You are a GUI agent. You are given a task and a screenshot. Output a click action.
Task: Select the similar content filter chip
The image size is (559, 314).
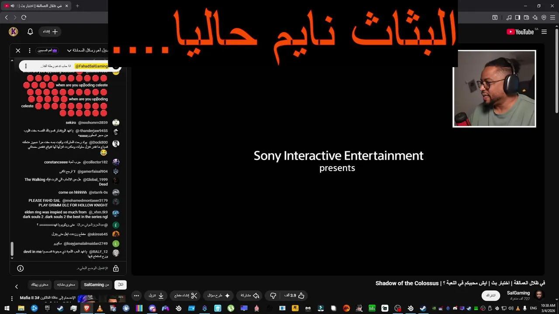click(x=66, y=285)
